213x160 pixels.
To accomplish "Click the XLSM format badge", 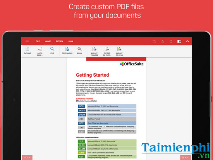I will pos(82,149).
